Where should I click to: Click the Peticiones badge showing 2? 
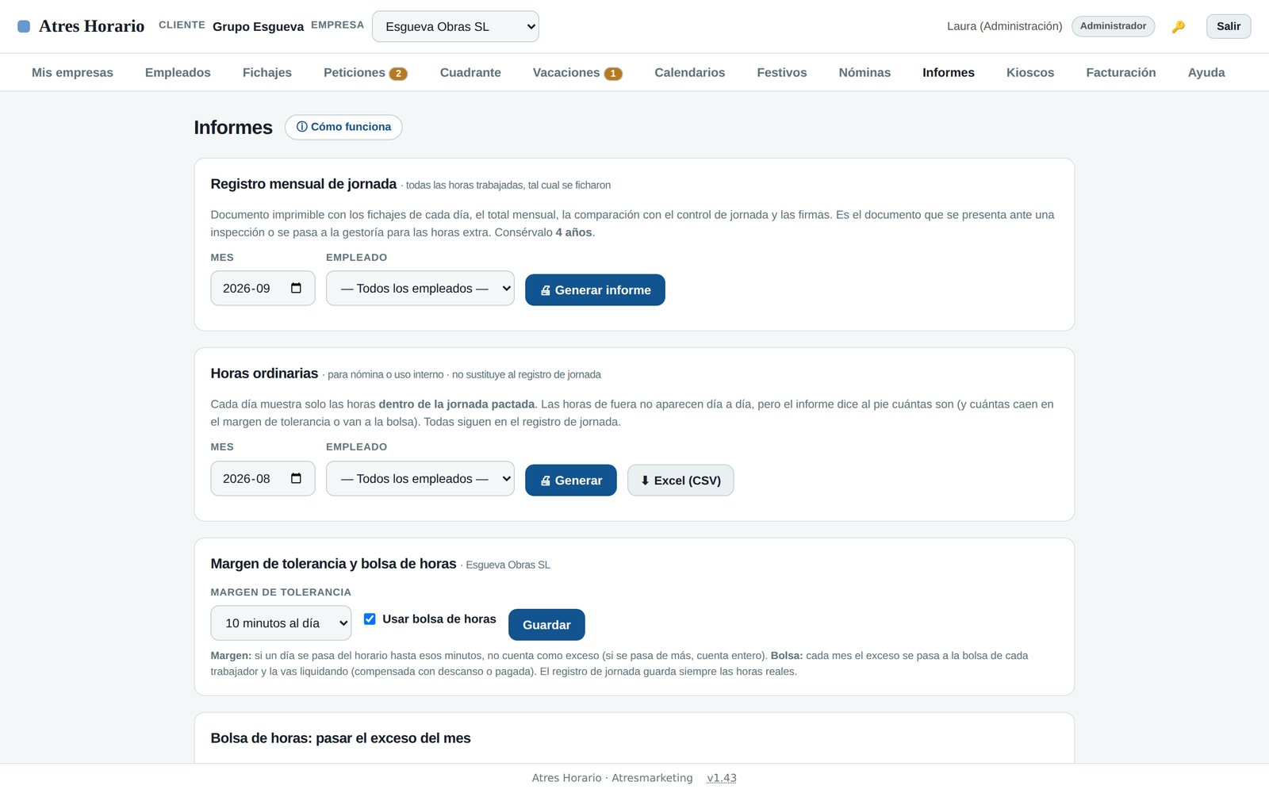[x=398, y=74]
